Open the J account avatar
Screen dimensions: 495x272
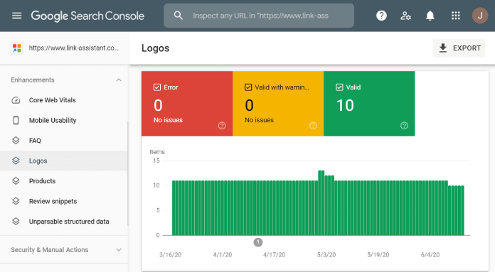pyautogui.click(x=480, y=16)
